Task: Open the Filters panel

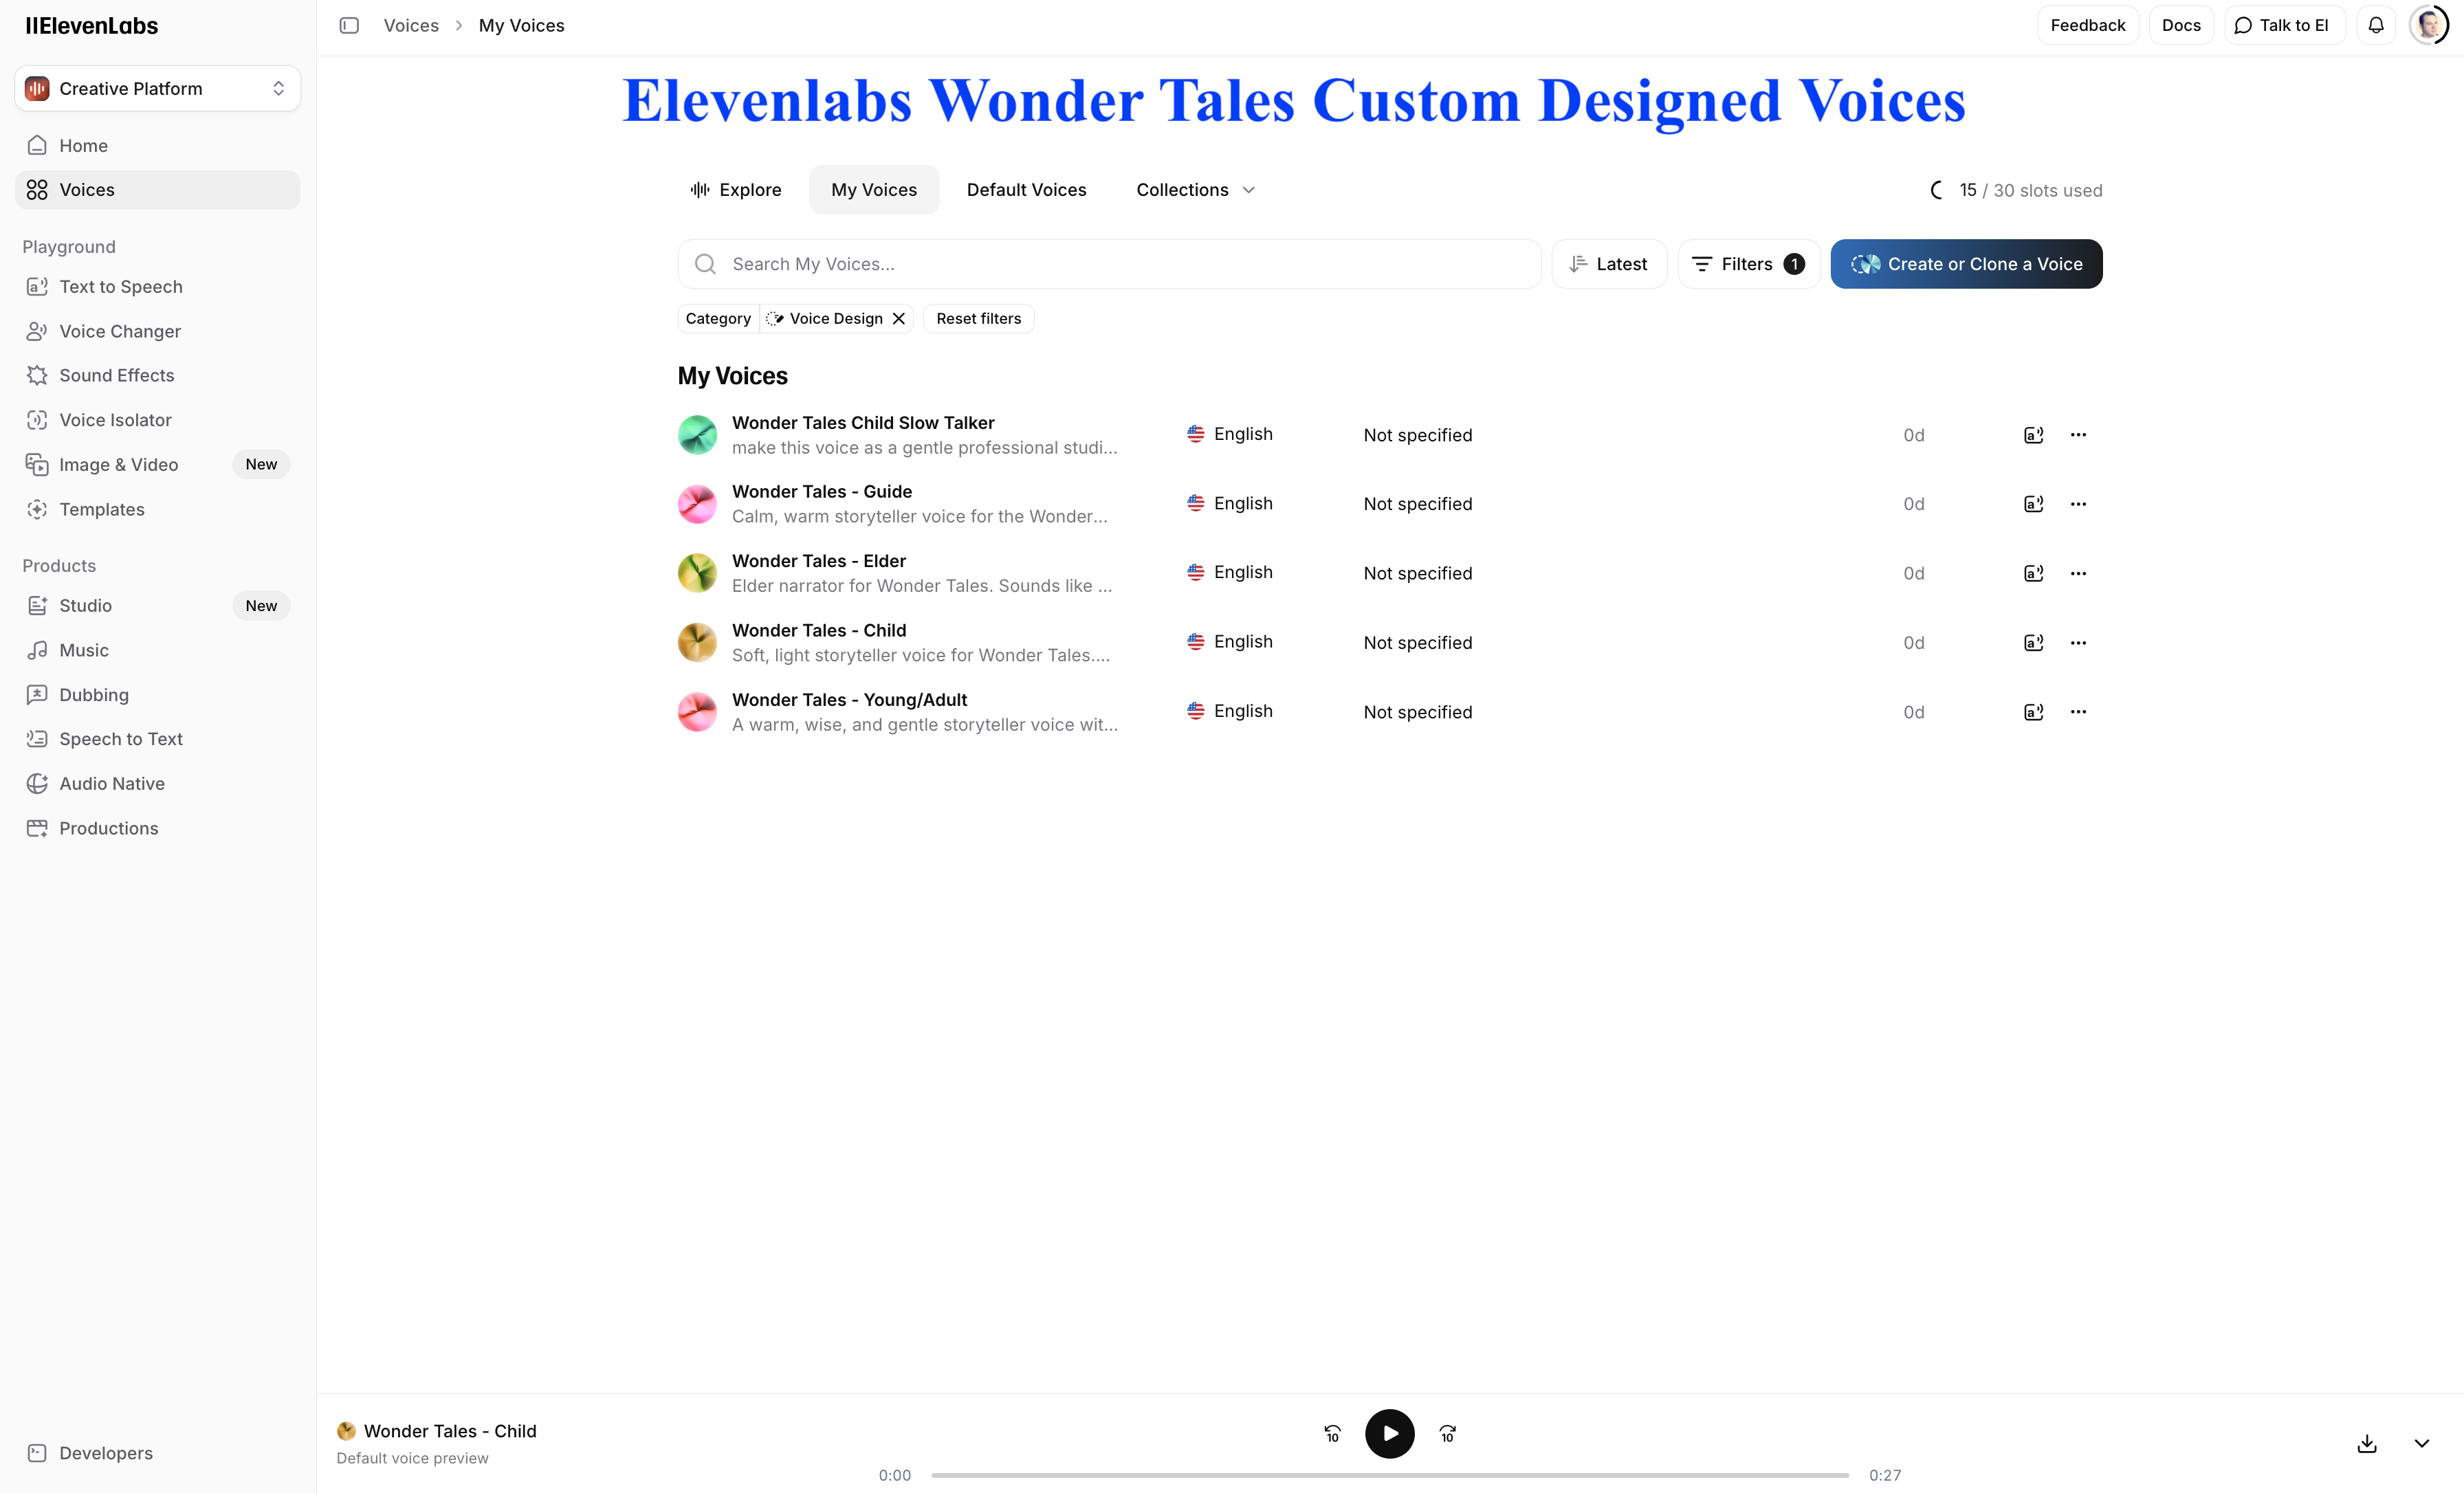Action: [x=1747, y=264]
